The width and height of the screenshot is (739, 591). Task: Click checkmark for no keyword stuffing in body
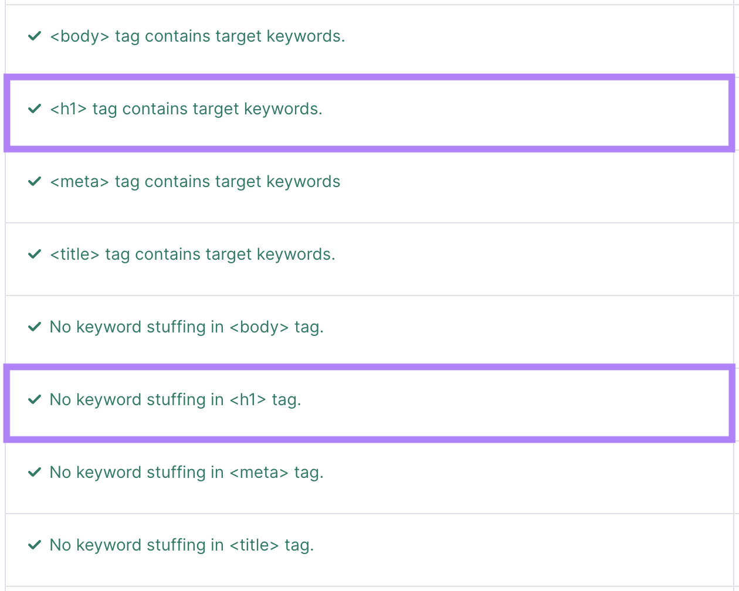35,327
